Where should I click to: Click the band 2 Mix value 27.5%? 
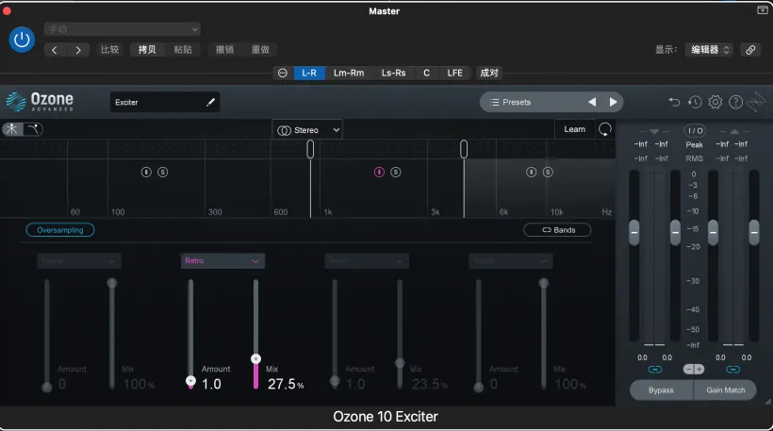click(x=286, y=384)
